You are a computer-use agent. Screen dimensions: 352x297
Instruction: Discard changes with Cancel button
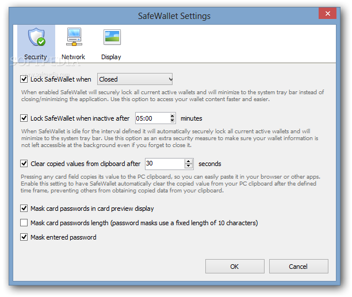pos(299,267)
